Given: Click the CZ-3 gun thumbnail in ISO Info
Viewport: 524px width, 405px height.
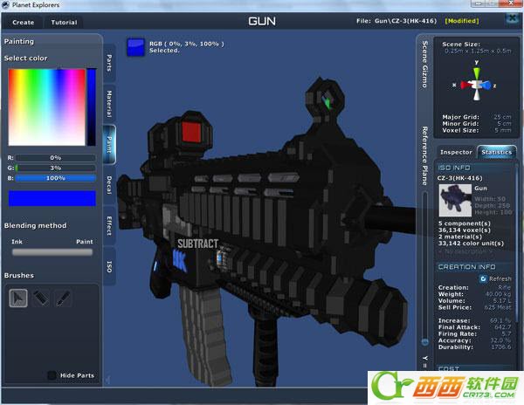Looking at the screenshot, I should [x=455, y=201].
